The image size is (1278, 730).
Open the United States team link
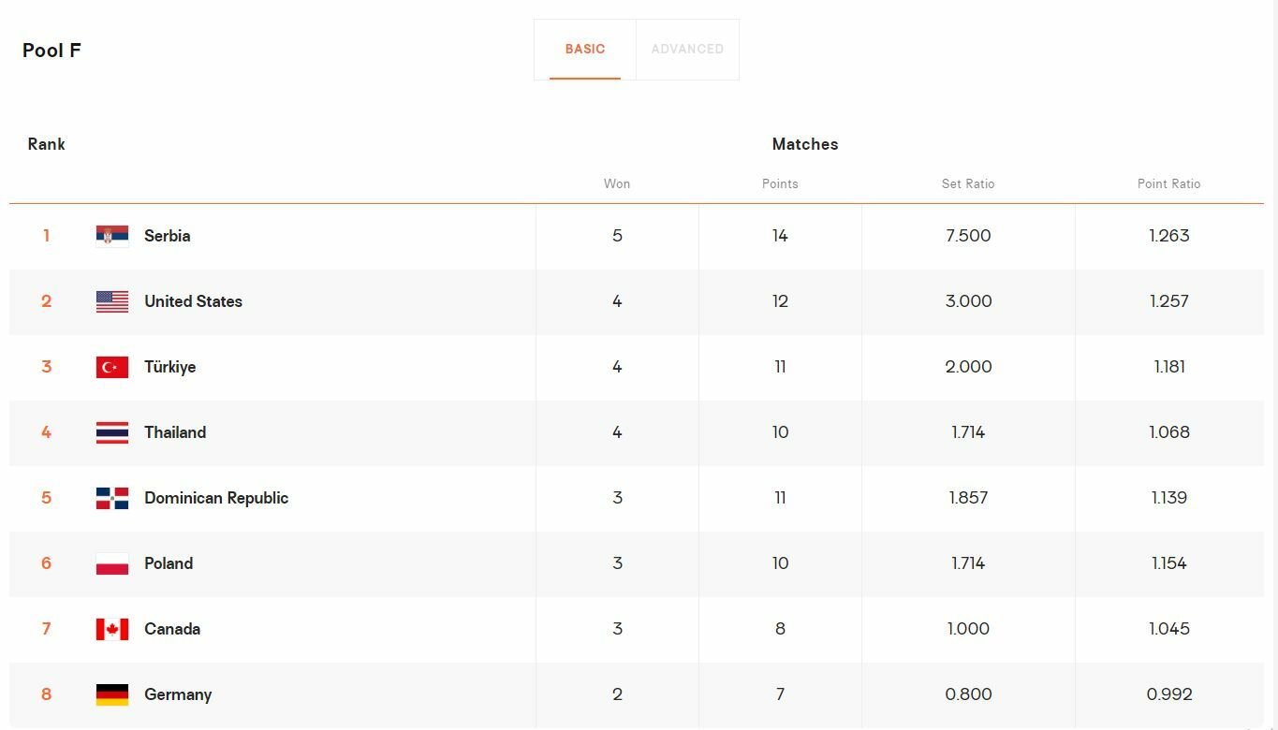[193, 301]
